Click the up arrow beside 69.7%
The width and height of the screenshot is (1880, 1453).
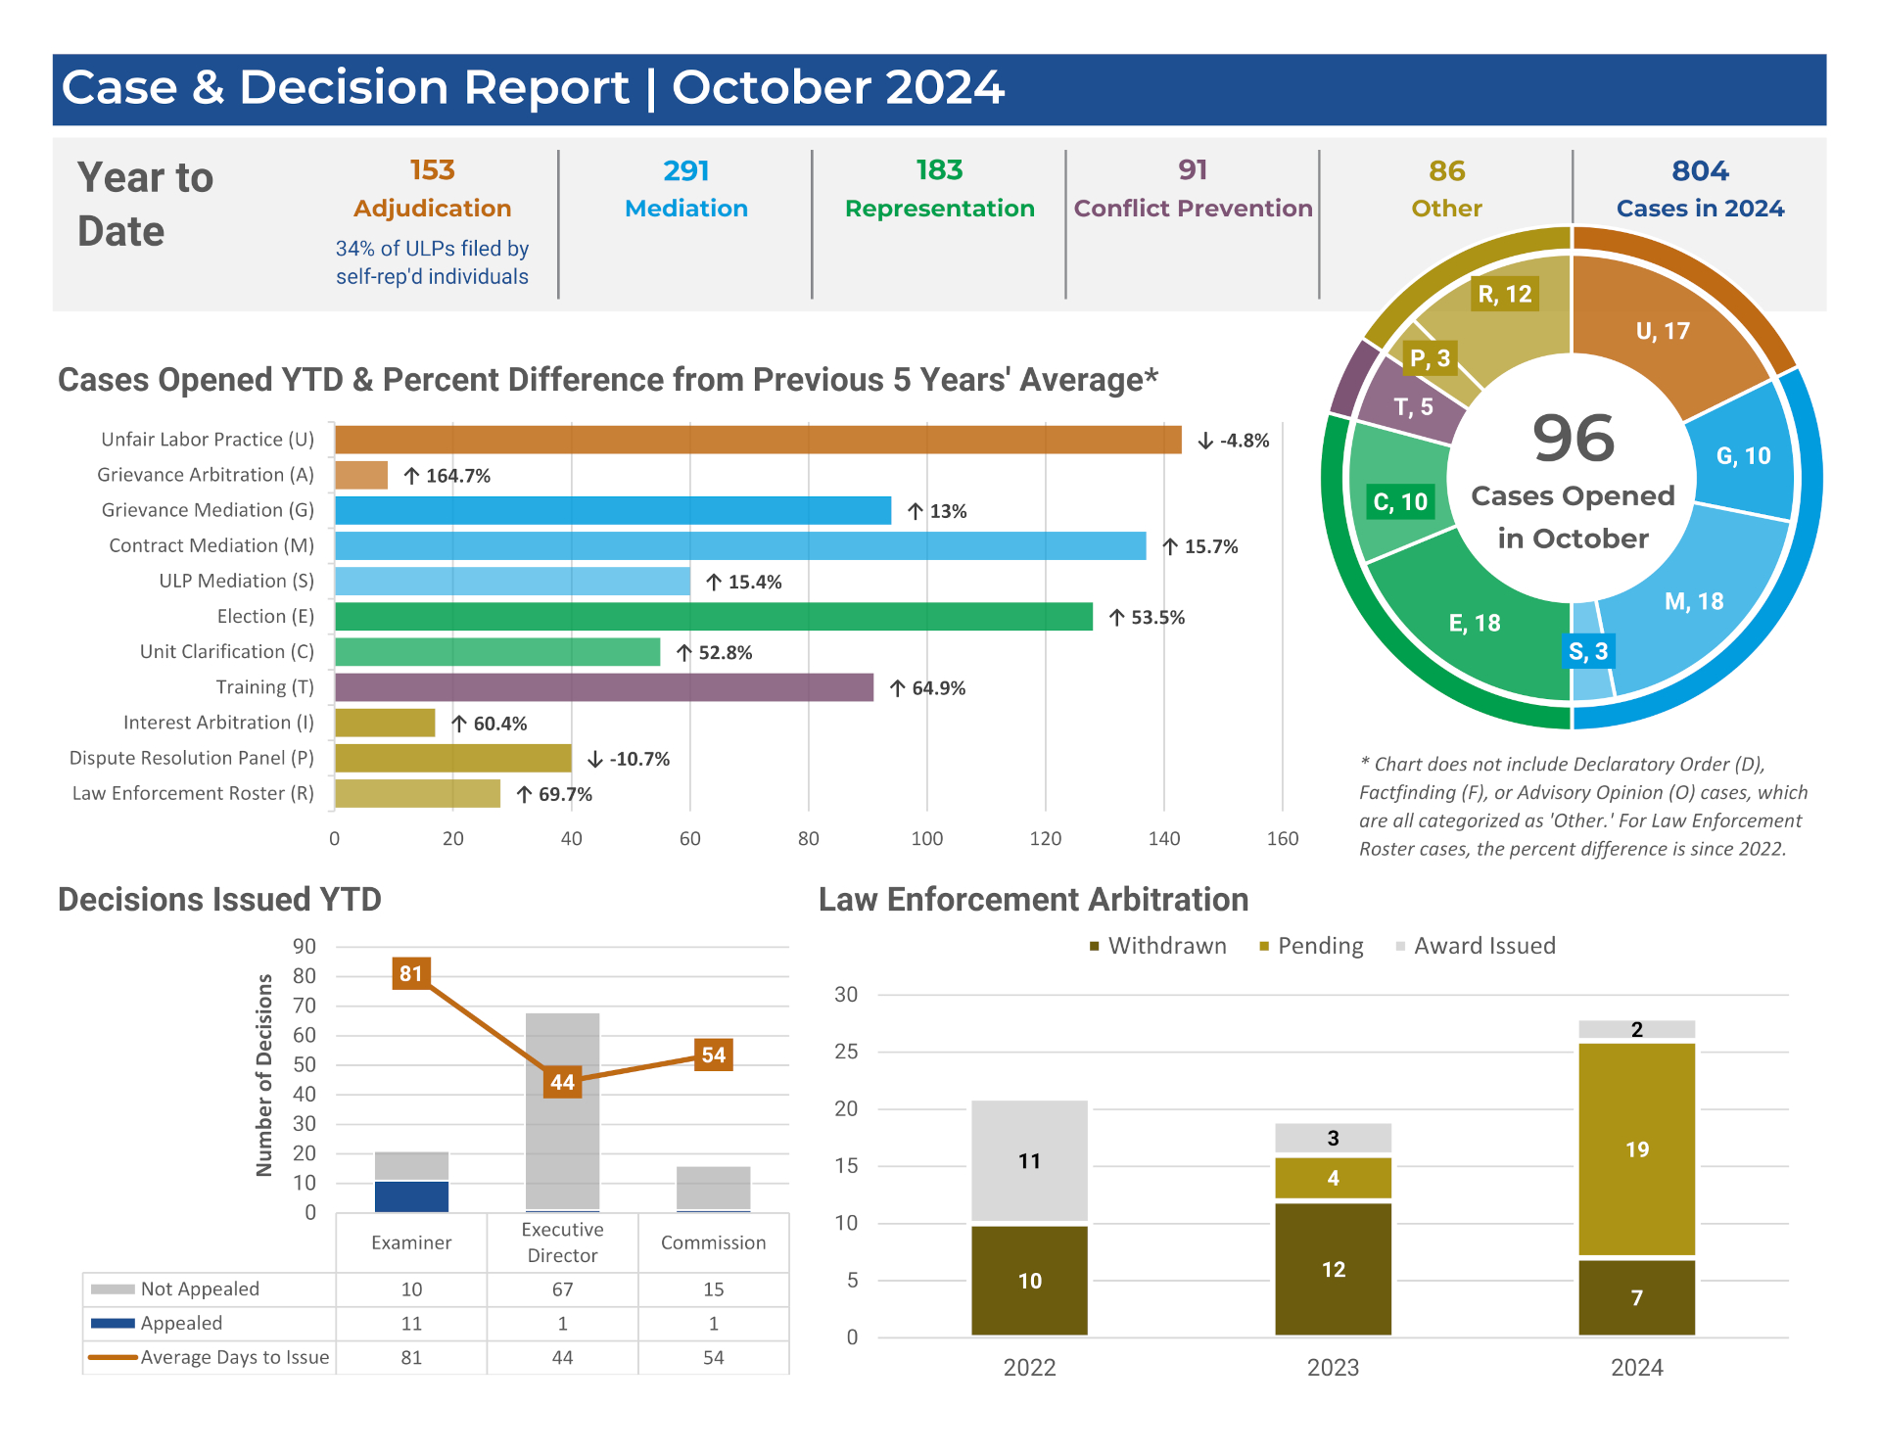[x=524, y=794]
